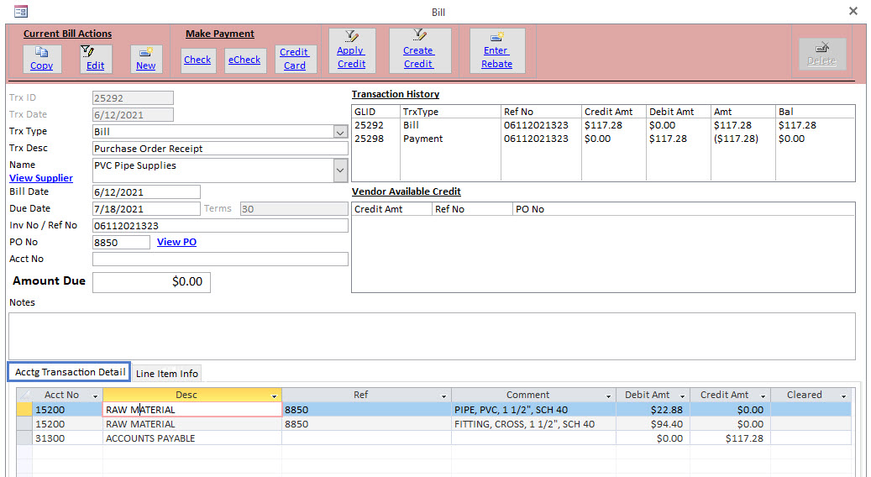This screenshot has width=871, height=477.
Task: Click the PO No field
Action: coord(121,242)
